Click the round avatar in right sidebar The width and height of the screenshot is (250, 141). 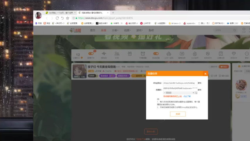pos(241,85)
